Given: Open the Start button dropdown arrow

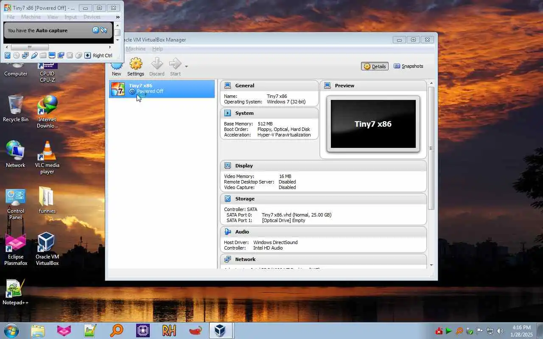Looking at the screenshot, I should pyautogui.click(x=186, y=66).
